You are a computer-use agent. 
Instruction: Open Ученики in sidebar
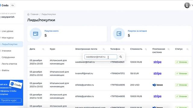[x=6, y=51]
